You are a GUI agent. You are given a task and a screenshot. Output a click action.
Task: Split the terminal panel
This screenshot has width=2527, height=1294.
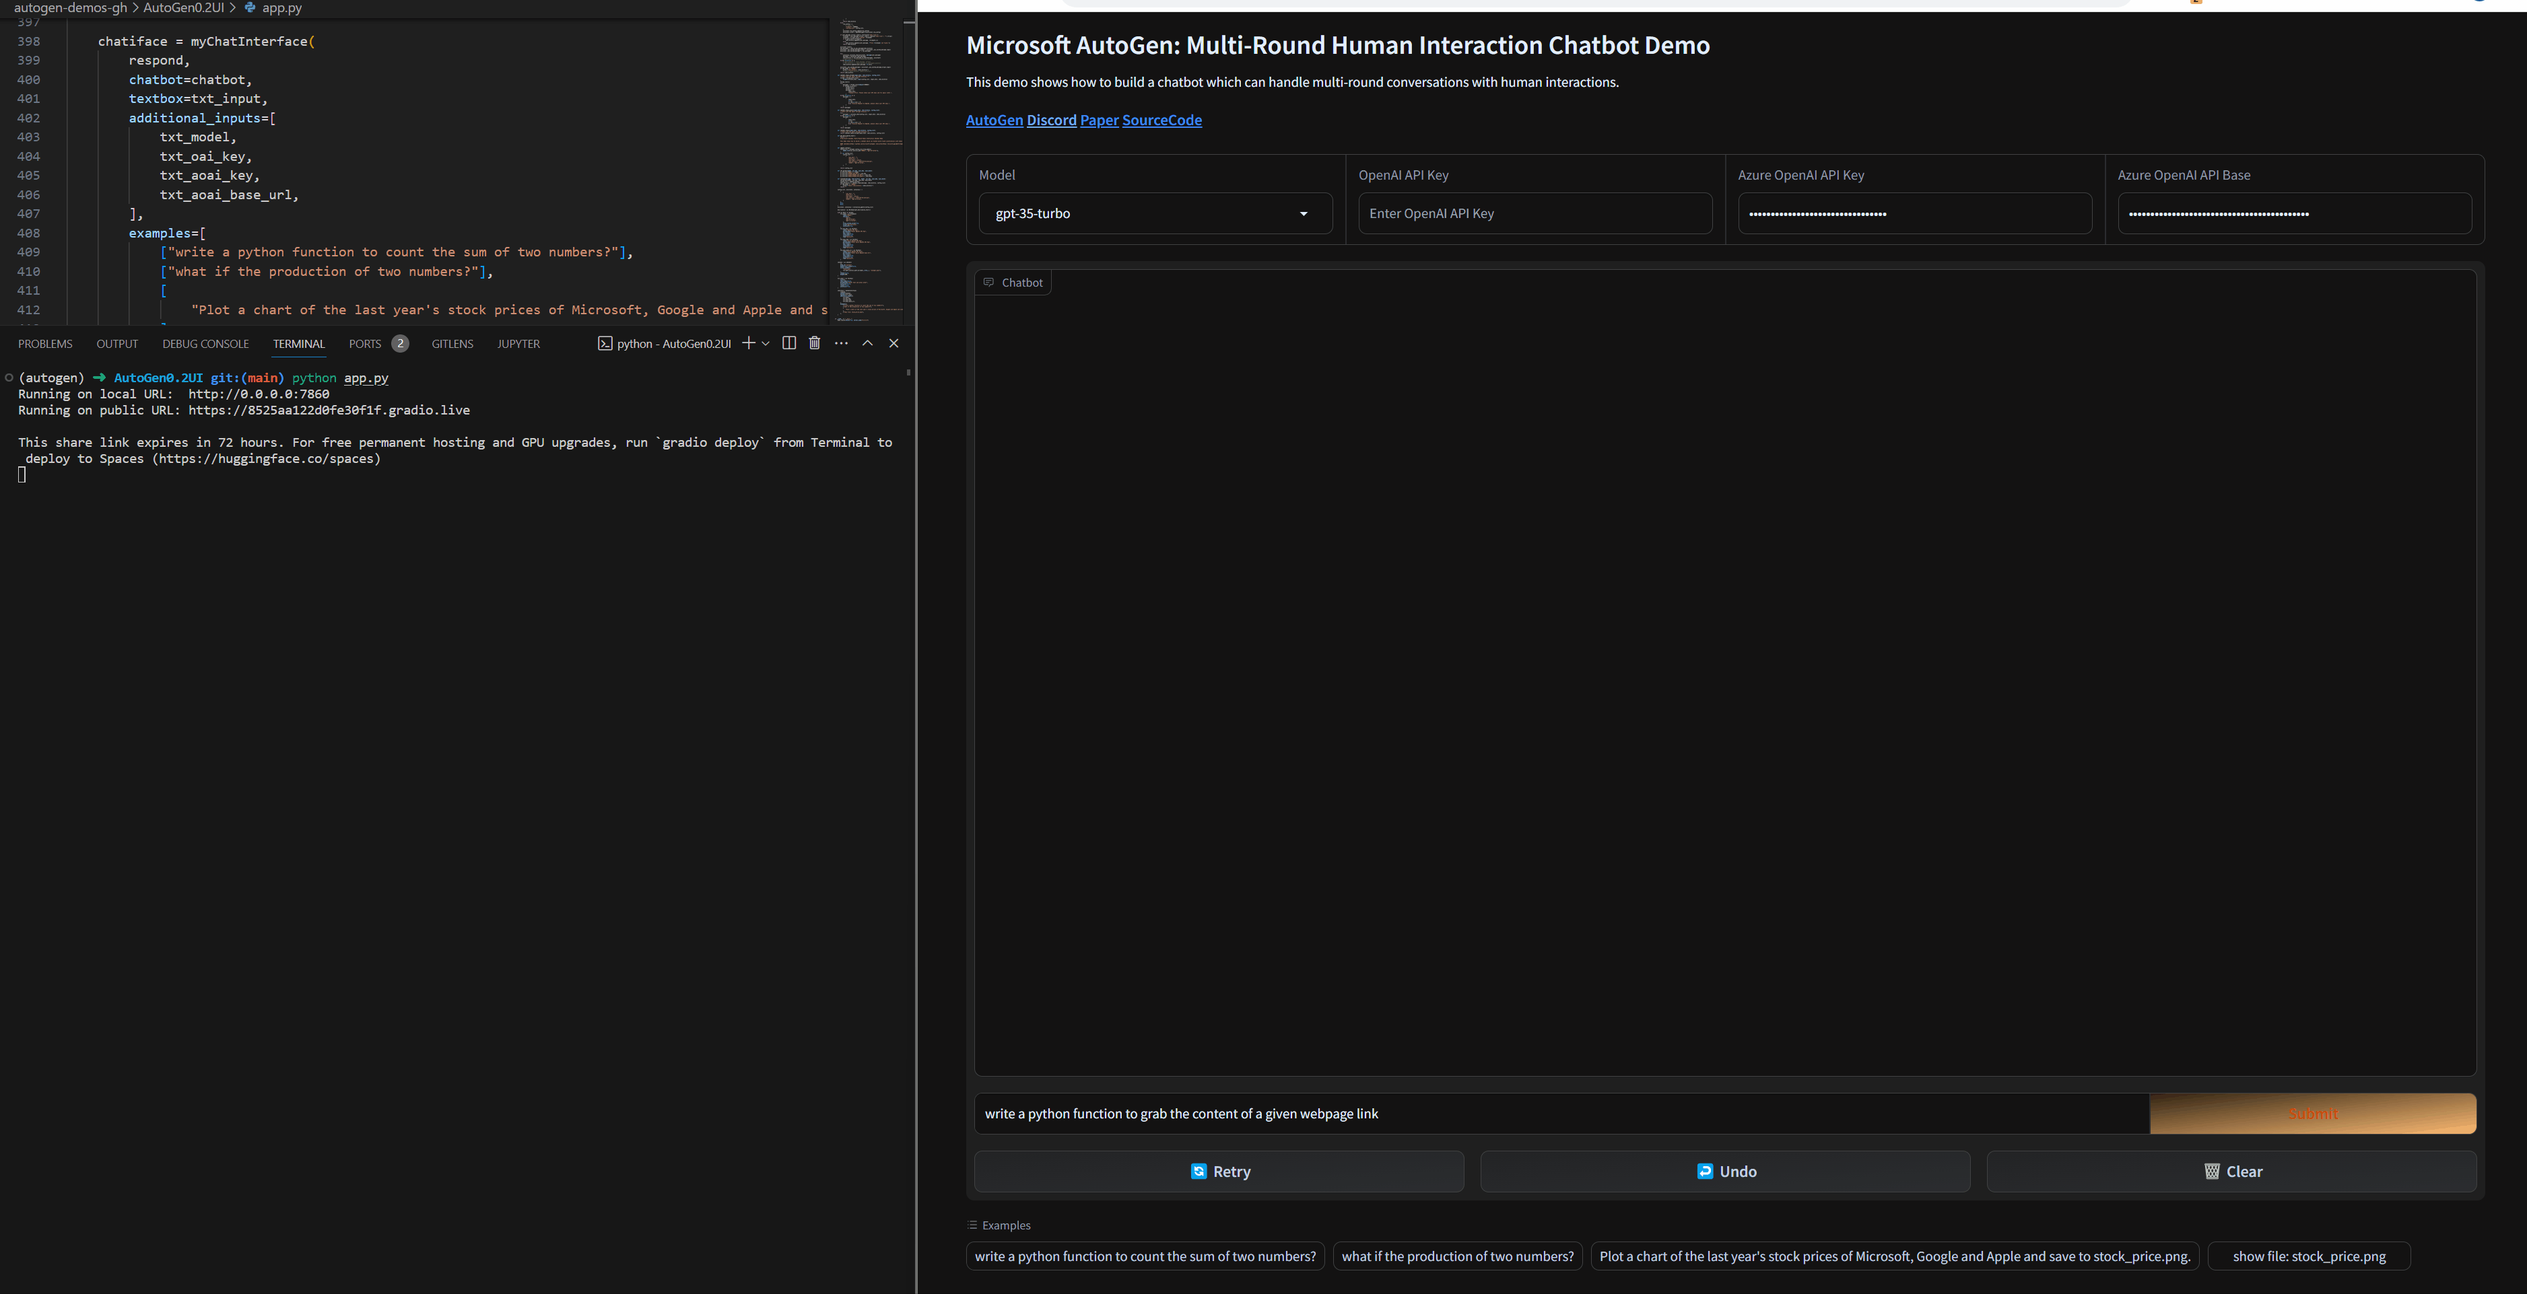pos(788,343)
